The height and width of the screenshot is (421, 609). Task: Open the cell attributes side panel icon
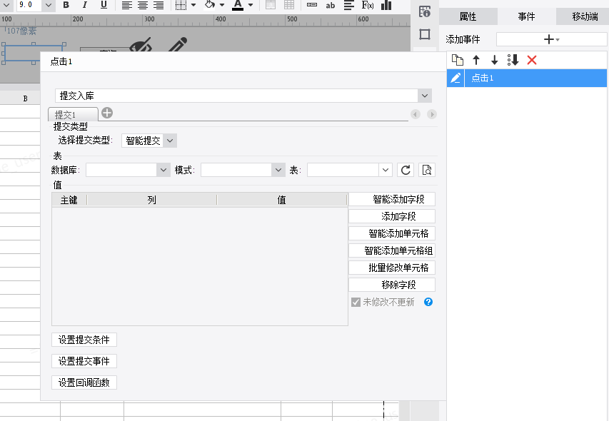click(x=425, y=11)
